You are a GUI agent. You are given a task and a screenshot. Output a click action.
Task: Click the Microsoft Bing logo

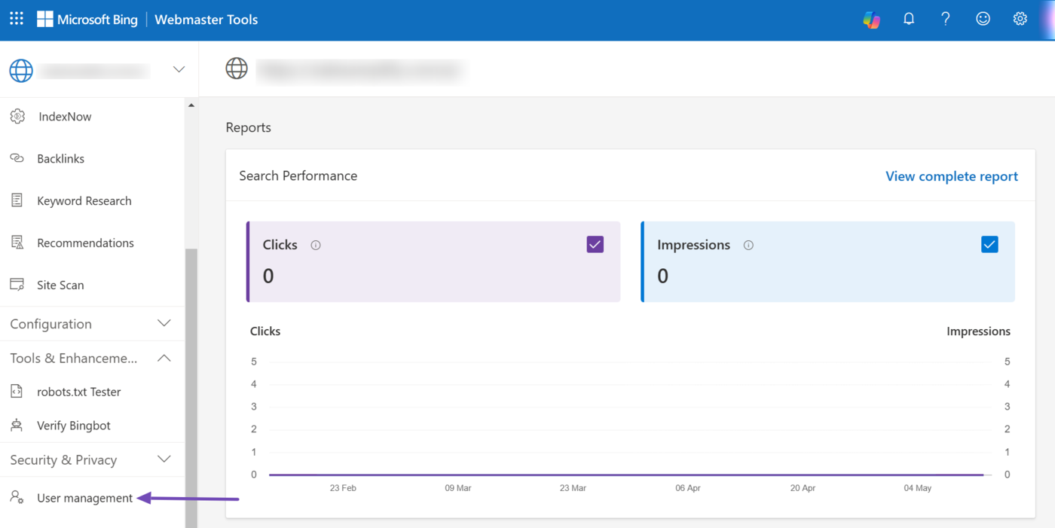tap(87, 20)
